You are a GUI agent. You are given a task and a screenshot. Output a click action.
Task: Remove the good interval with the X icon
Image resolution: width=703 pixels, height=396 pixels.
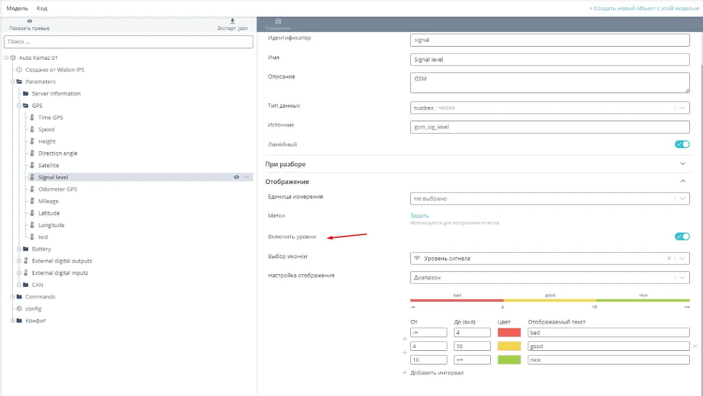[695, 346]
